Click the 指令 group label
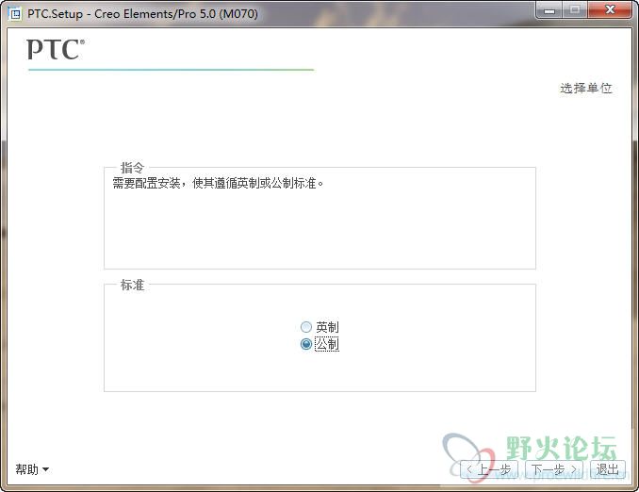This screenshot has height=492, width=639. [132, 168]
